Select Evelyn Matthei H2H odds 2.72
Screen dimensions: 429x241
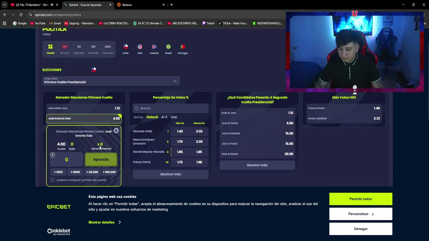[344, 118]
